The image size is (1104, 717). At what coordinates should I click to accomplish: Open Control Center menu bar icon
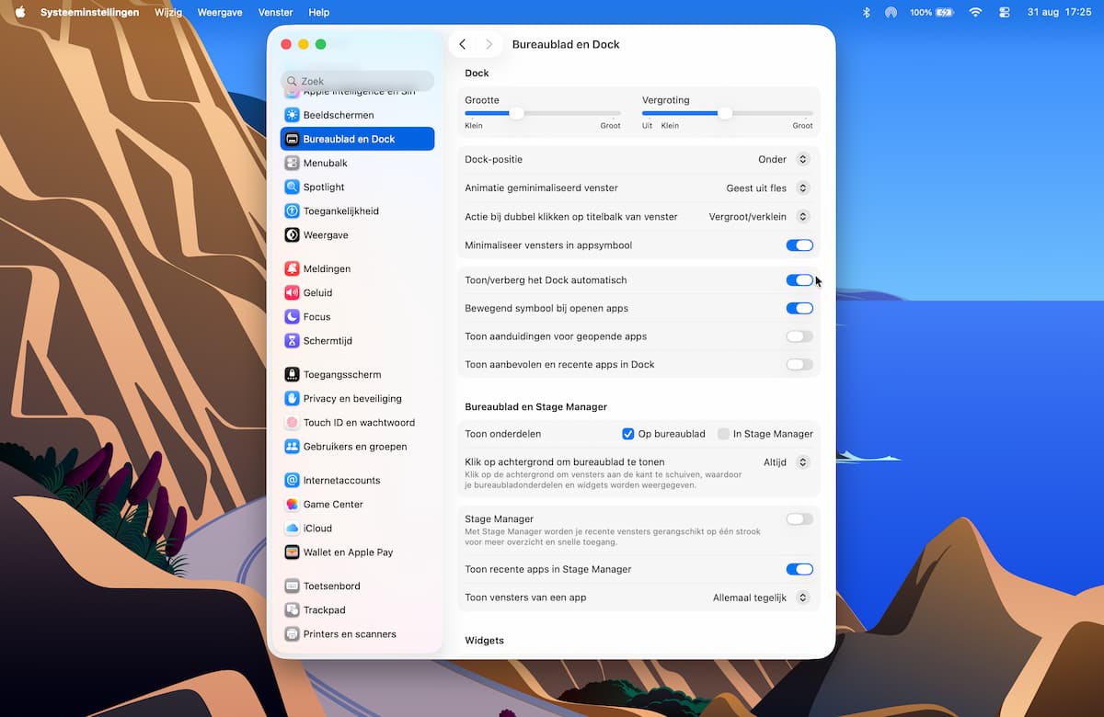(x=1004, y=12)
